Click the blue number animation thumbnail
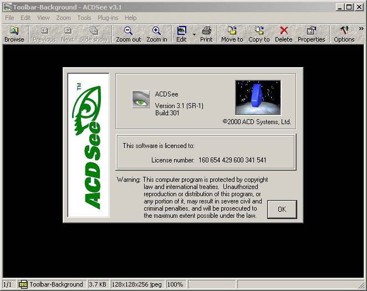Image resolution: width=367 pixels, height=291 pixels. pyautogui.click(x=258, y=98)
